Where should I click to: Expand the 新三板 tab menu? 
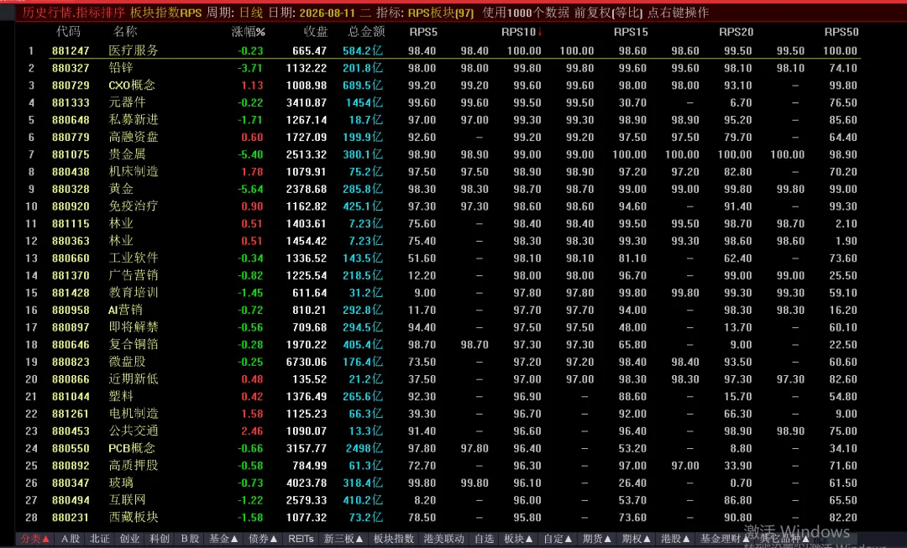coord(343,539)
